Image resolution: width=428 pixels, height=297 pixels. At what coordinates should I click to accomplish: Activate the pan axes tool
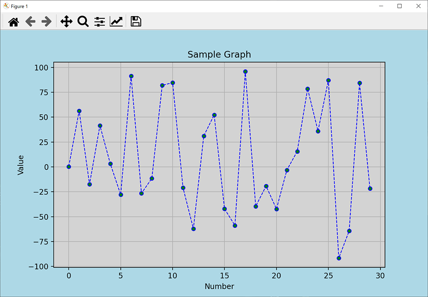pos(66,22)
